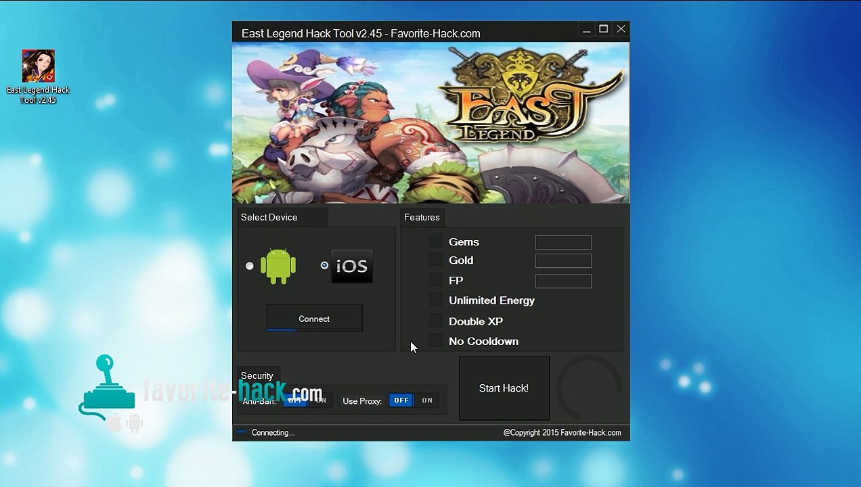The width and height of the screenshot is (861, 487).
Task: Tick the Unlimited Energy checkbox
Action: [x=435, y=300]
